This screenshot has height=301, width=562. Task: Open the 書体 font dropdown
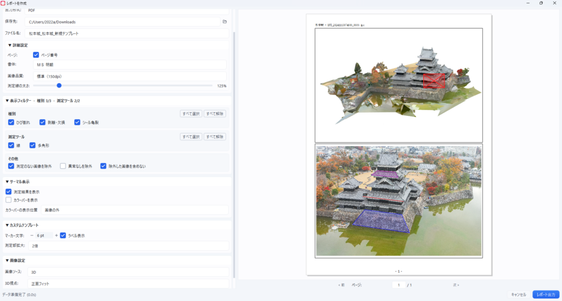pos(130,65)
